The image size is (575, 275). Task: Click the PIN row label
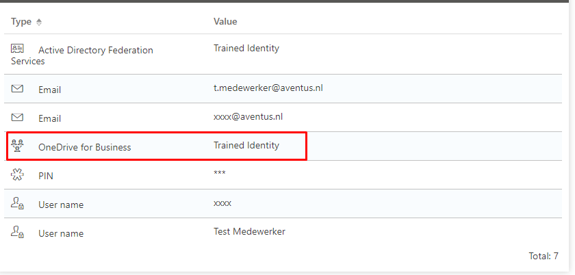pos(47,176)
